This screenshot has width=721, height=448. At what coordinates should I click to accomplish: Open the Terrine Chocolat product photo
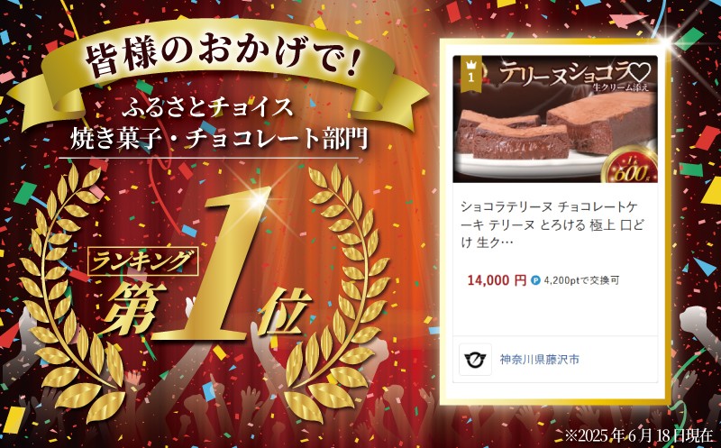[555, 119]
